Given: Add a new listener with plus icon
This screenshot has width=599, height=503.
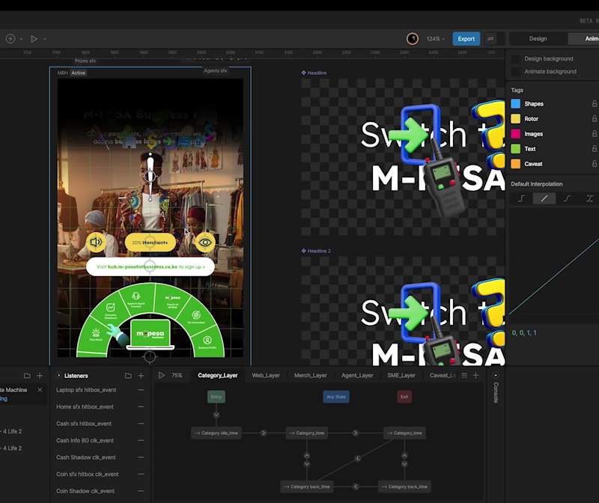Looking at the screenshot, I should click(141, 376).
